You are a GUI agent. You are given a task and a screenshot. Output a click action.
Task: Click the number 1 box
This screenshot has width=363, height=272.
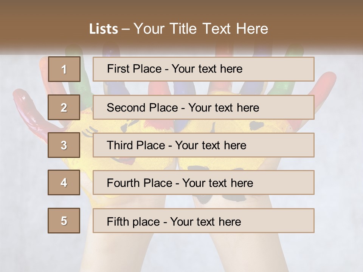[x=64, y=69]
